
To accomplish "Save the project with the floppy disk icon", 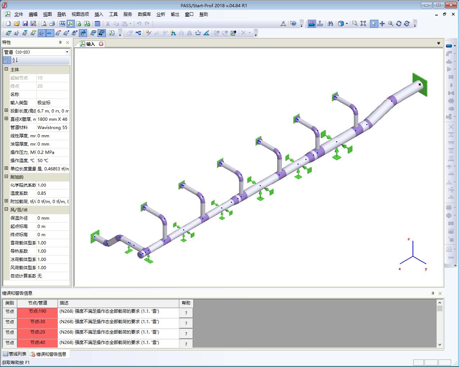I will click(25, 24).
